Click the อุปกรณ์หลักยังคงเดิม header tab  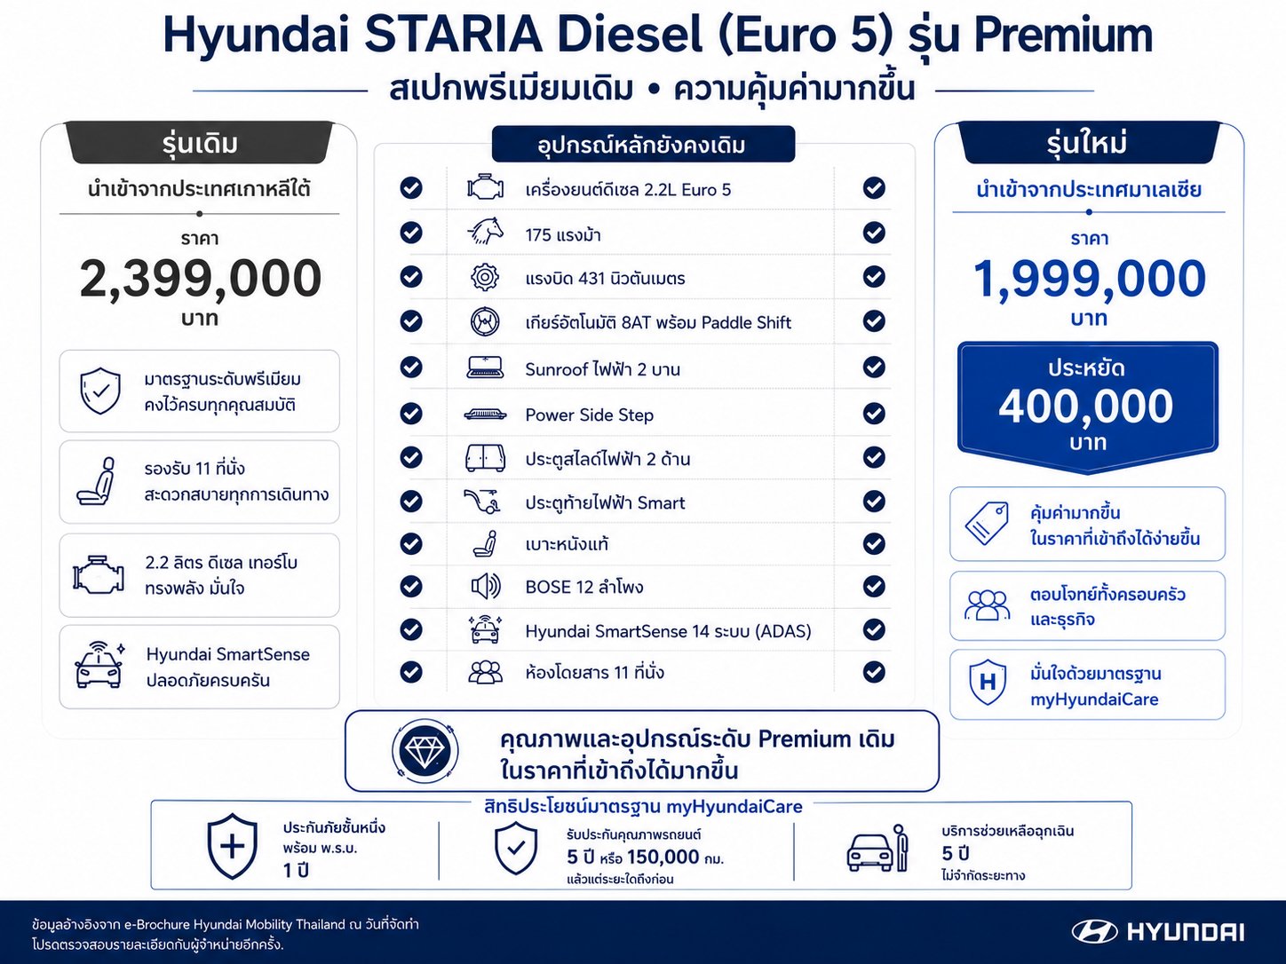pos(643,145)
